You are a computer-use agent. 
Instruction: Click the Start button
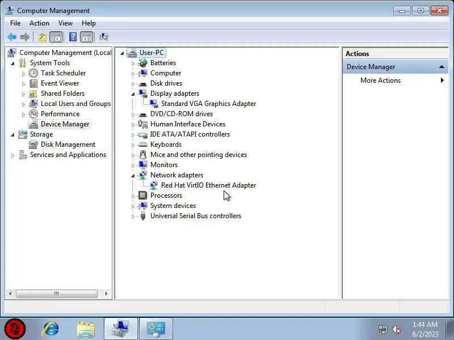tap(15, 329)
